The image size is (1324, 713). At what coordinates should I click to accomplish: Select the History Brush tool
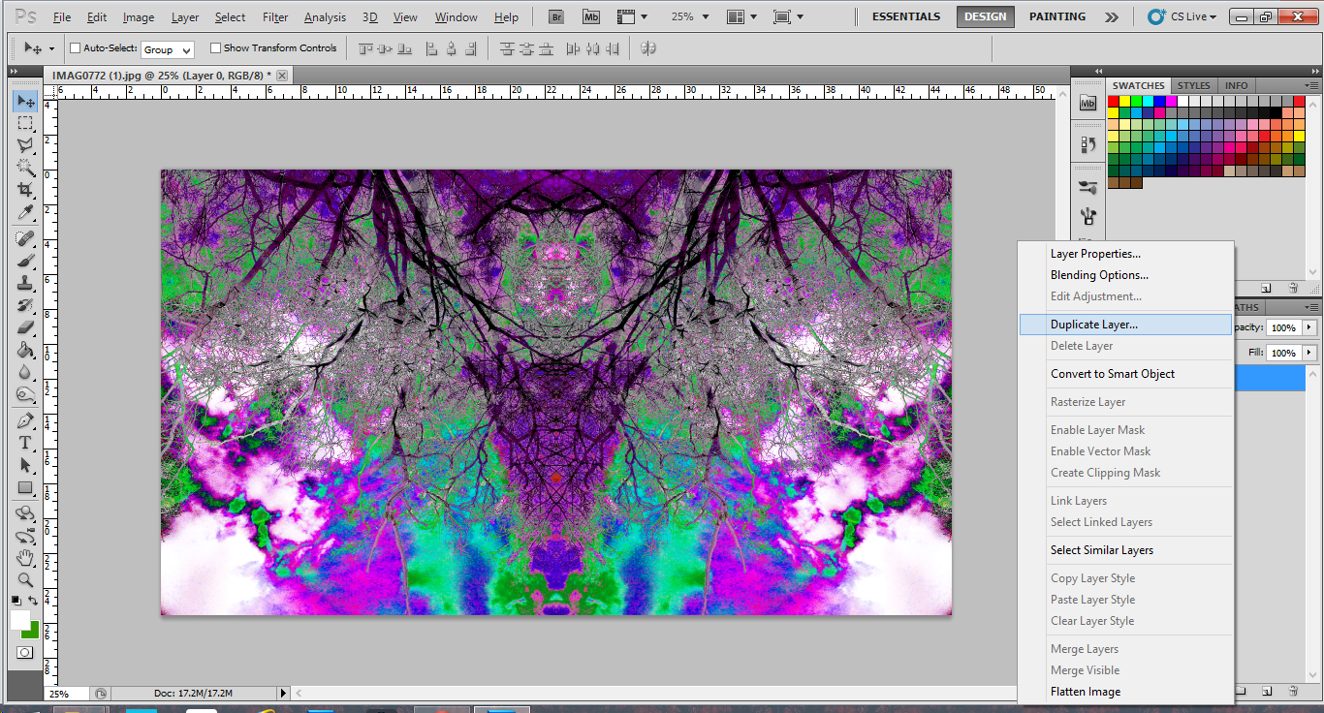click(x=25, y=305)
